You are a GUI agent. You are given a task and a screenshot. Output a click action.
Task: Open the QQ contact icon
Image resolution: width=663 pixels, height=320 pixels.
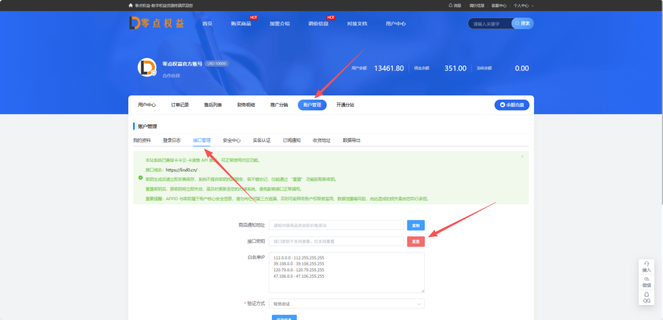point(646,297)
